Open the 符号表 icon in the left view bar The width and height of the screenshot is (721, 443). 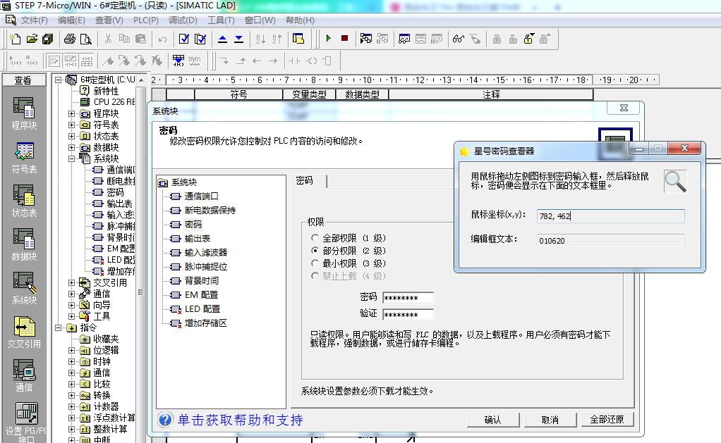click(24, 157)
